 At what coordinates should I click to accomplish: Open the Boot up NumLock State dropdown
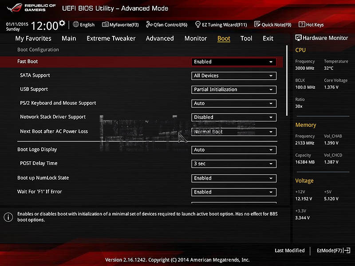click(x=234, y=178)
